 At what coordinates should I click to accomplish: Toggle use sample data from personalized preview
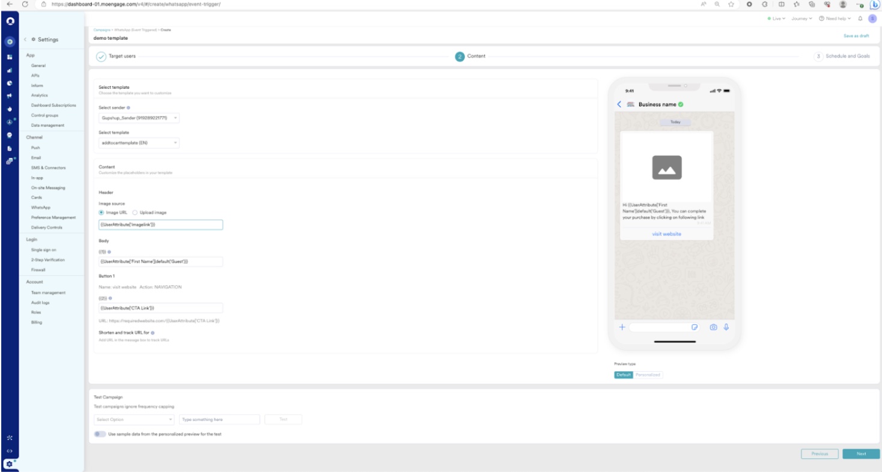point(100,434)
